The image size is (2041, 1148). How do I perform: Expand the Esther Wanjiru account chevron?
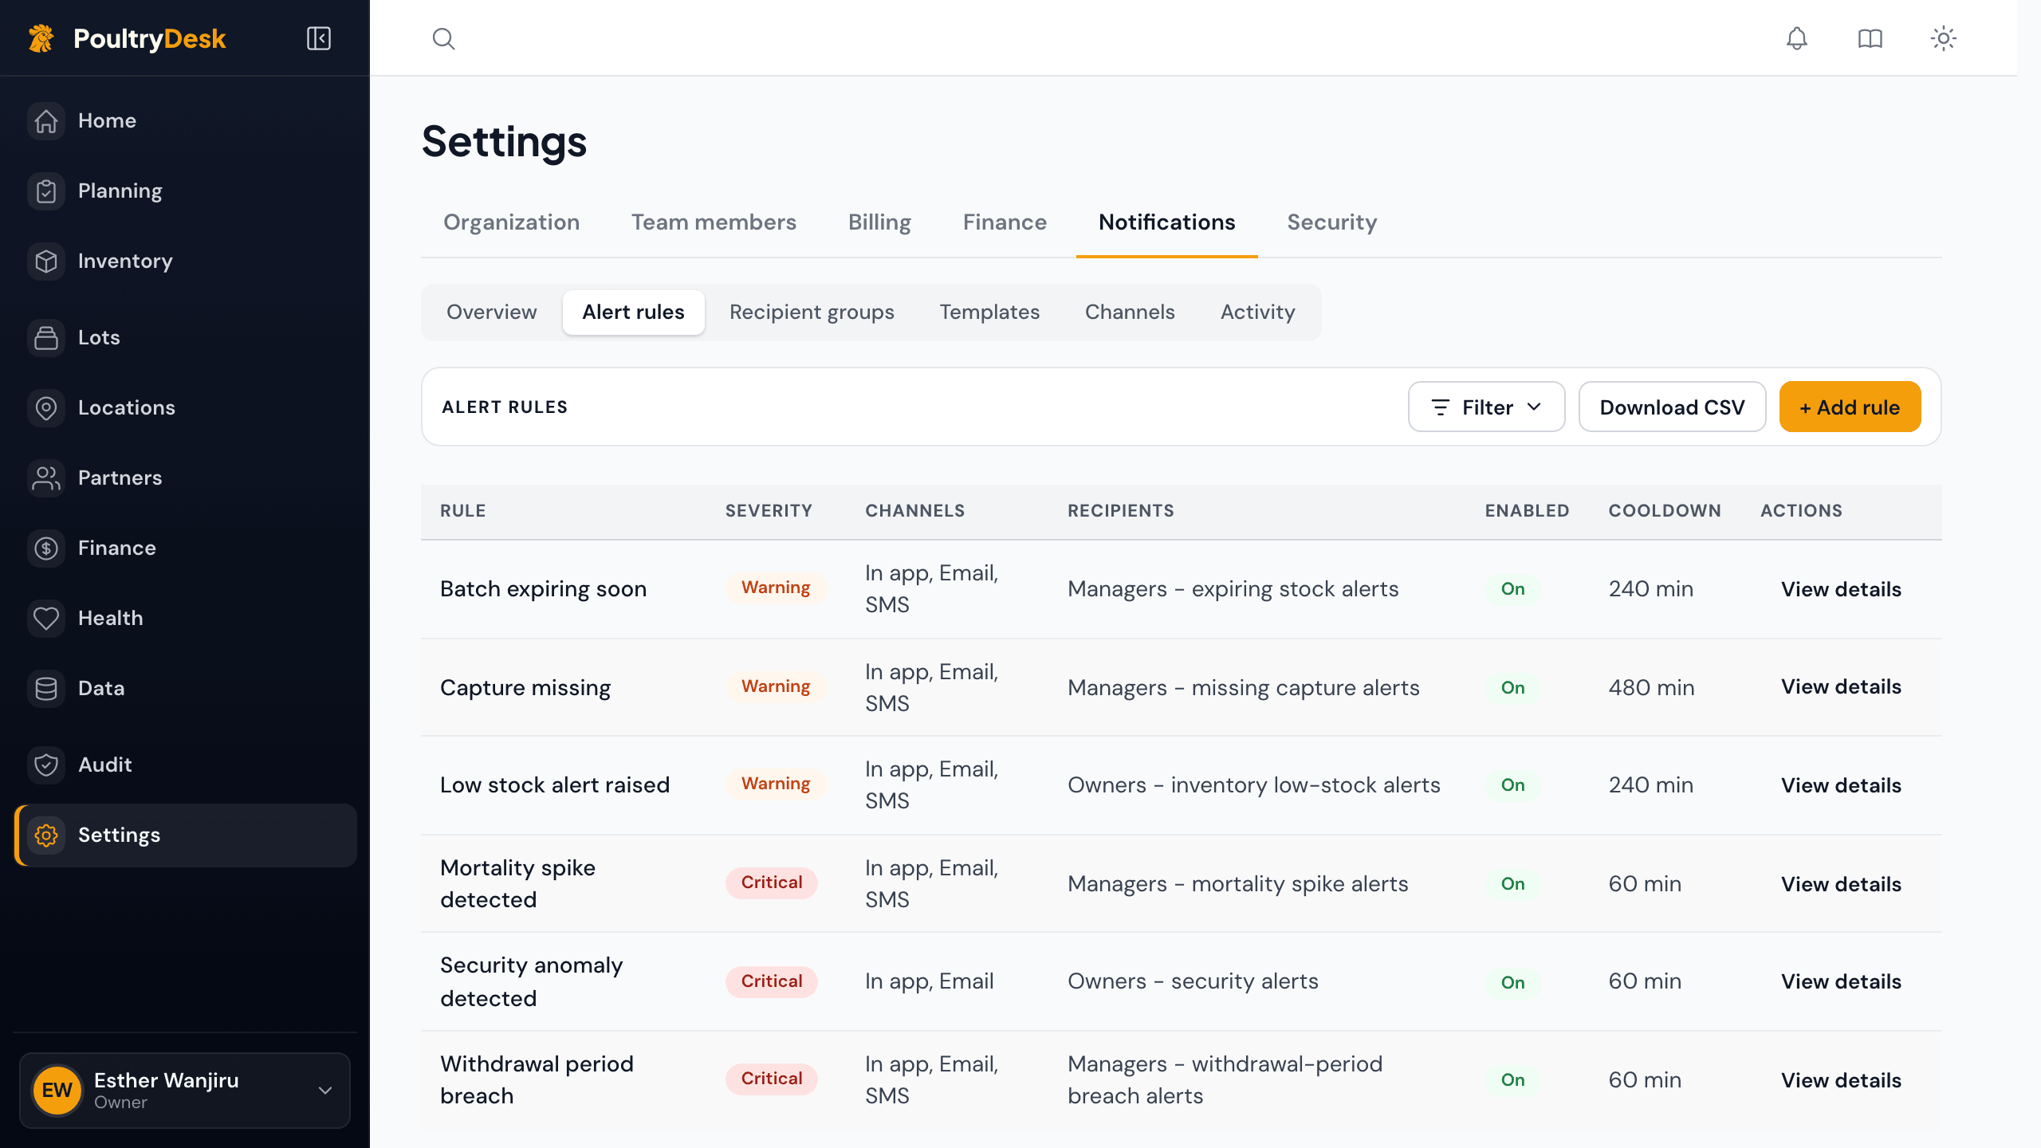coord(325,1091)
